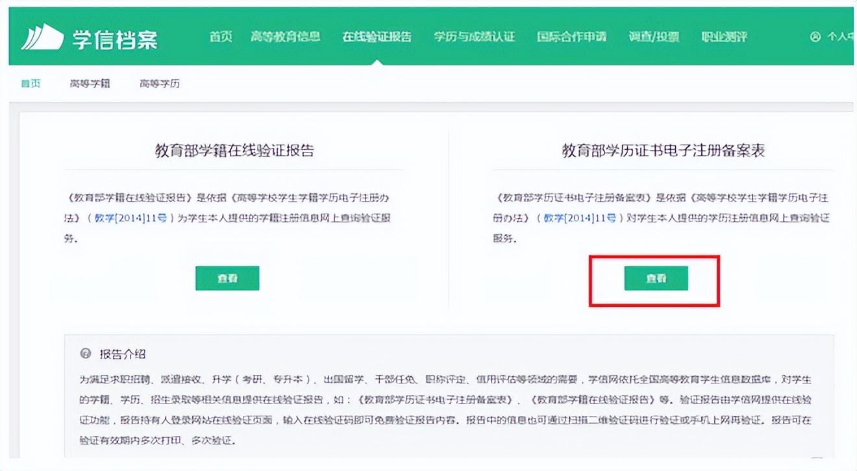This screenshot has height=471, width=857.
Task: Open the 职业测评 menu item
Action: click(725, 37)
